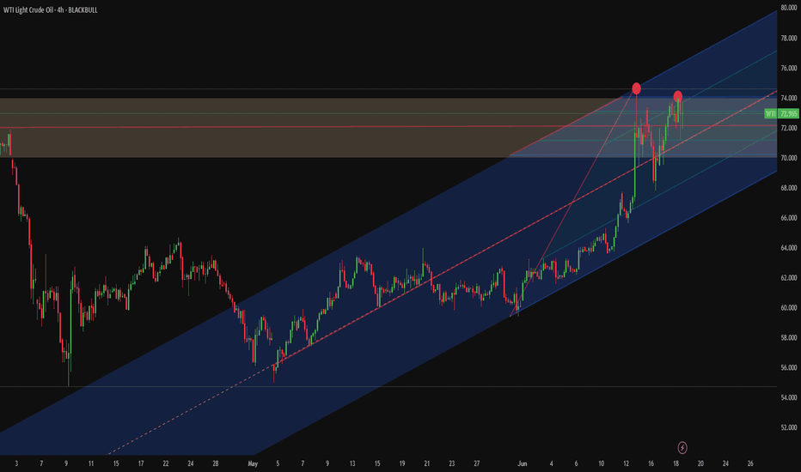The image size is (801, 472).
Task: Click the date label 11 on the time axis
Action: pos(91,463)
